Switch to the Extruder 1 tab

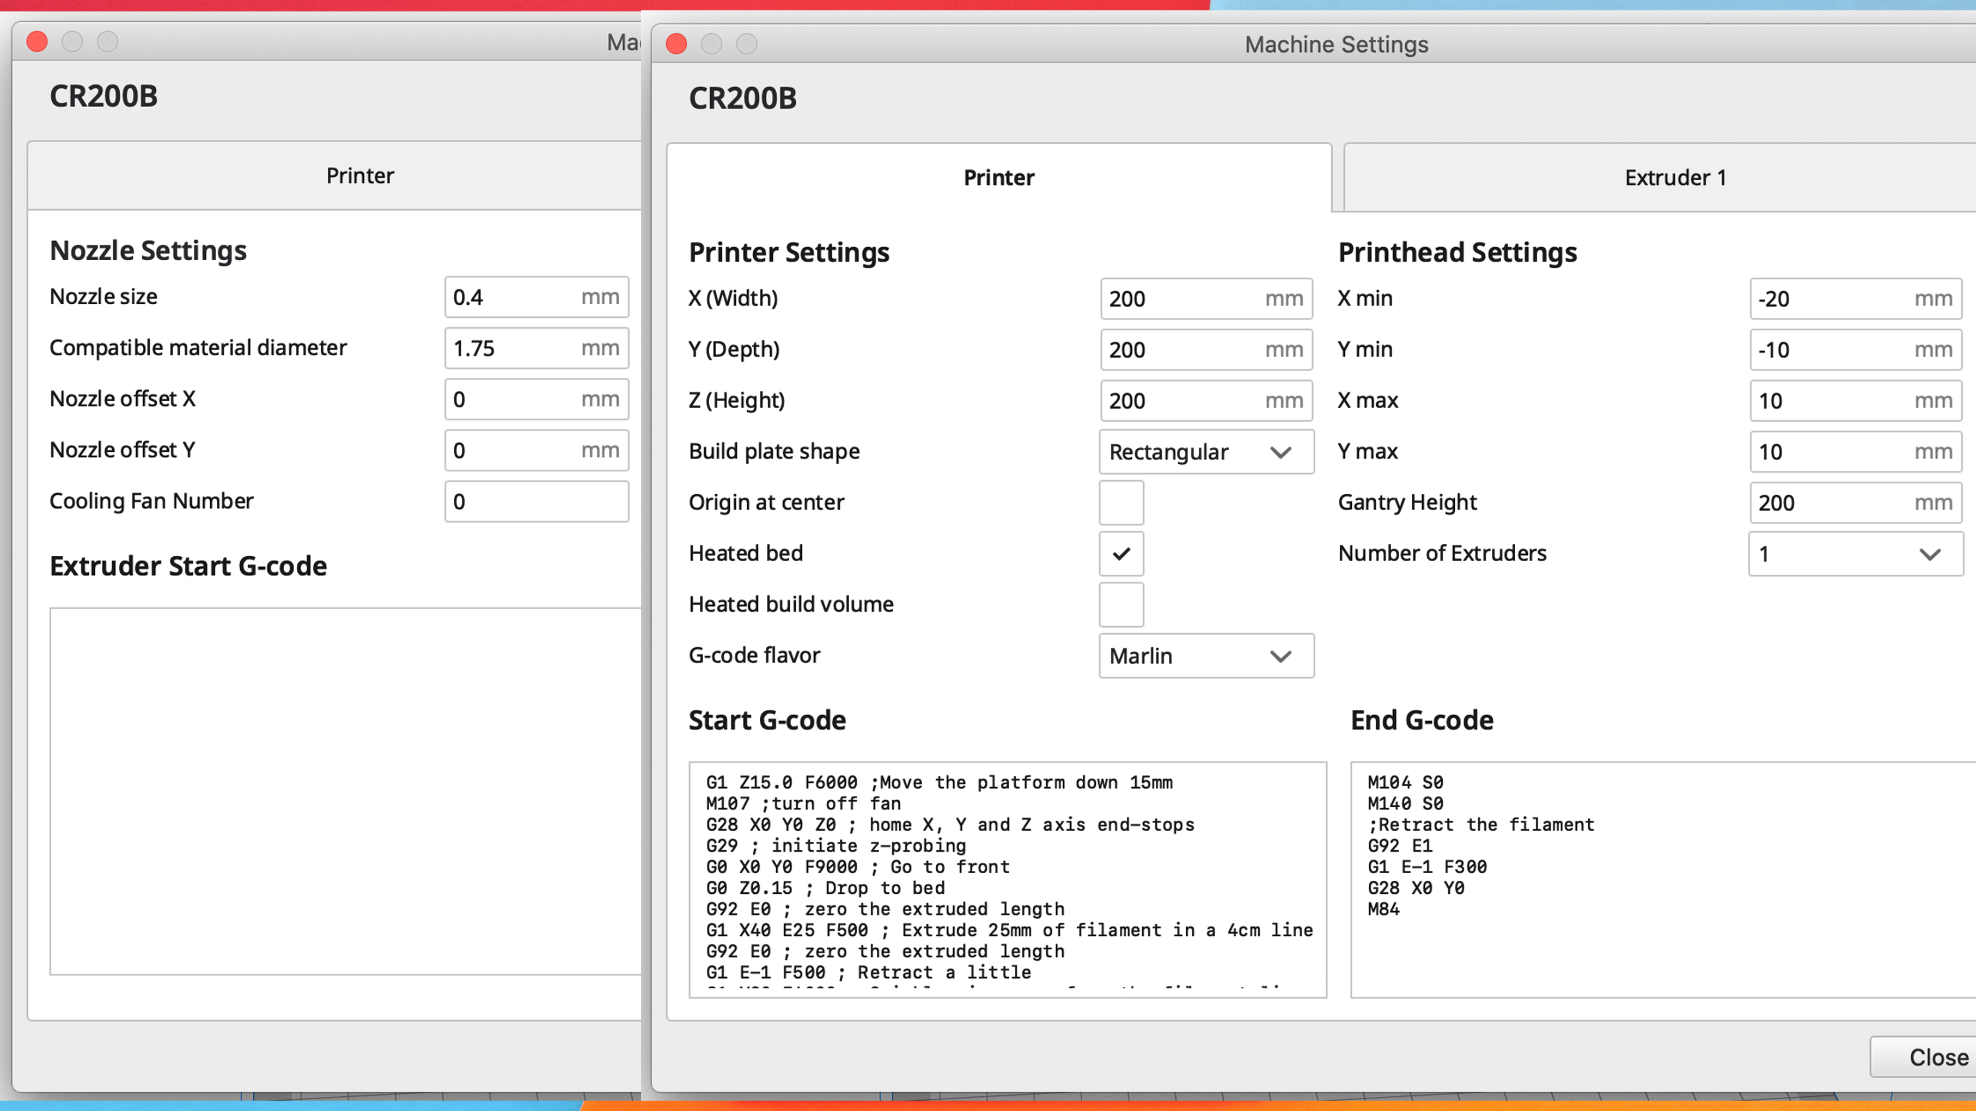click(x=1675, y=178)
